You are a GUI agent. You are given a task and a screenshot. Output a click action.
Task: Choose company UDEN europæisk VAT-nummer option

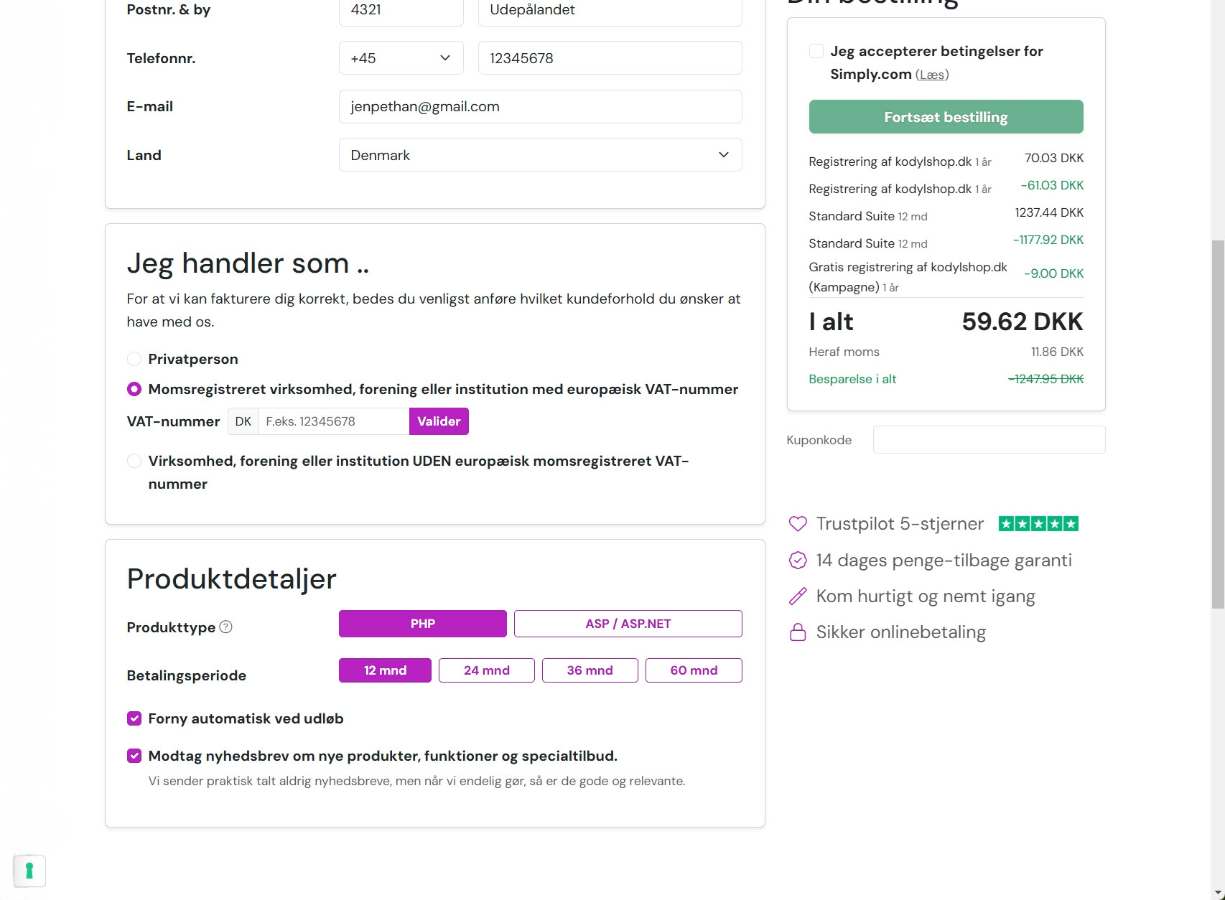pos(134,461)
